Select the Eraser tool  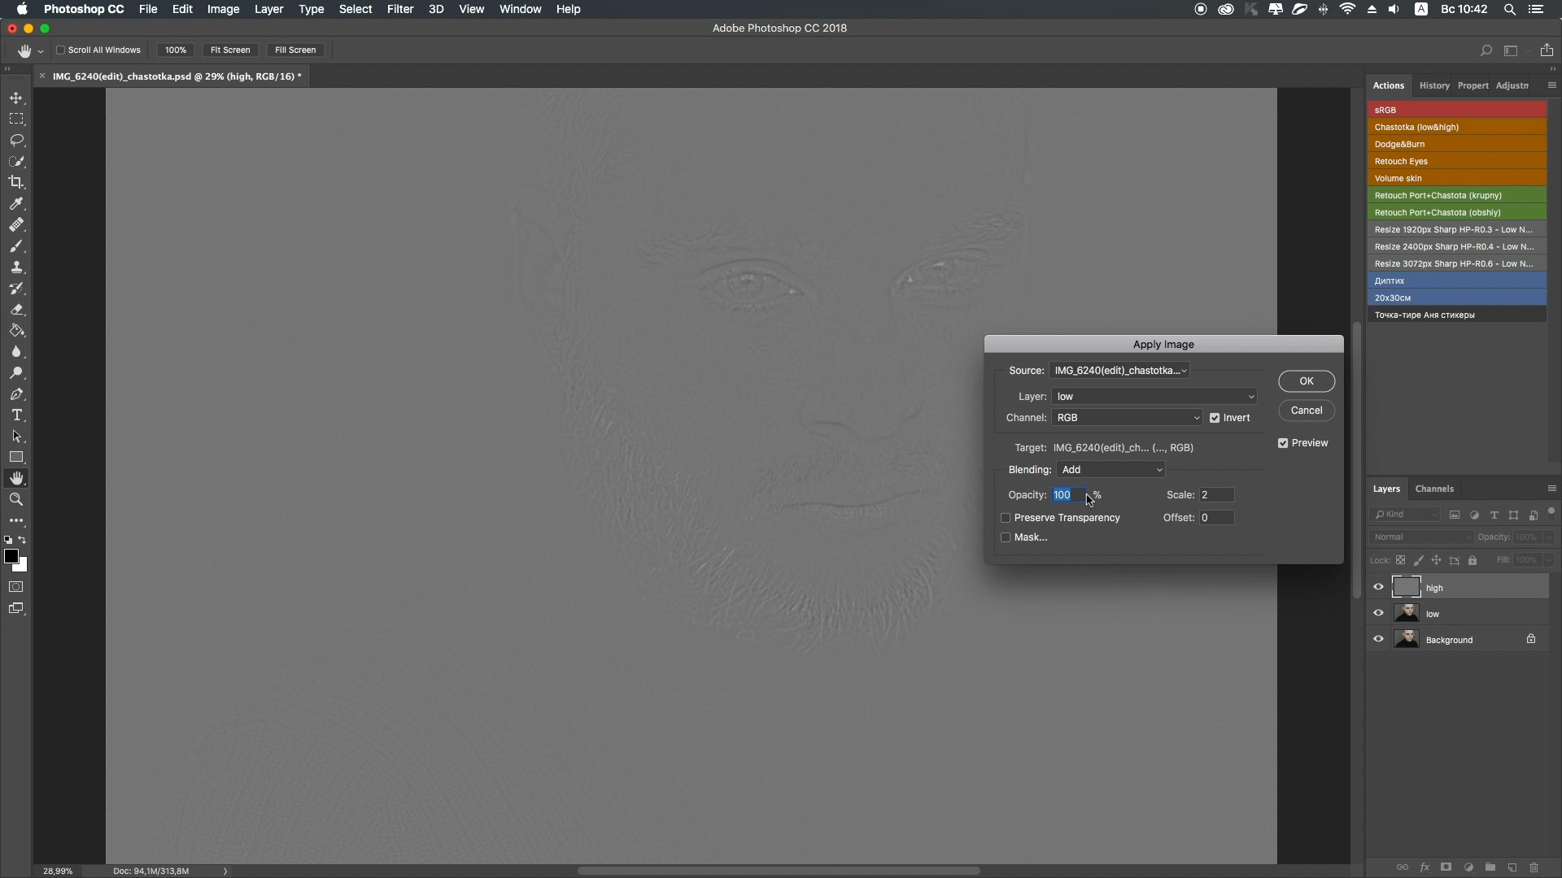[16, 310]
